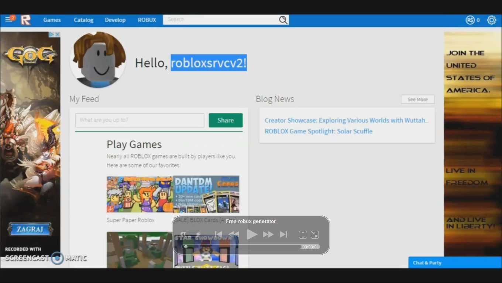Screen dimensions: 502x283
Task: Open the Games page
Action: 52,20
